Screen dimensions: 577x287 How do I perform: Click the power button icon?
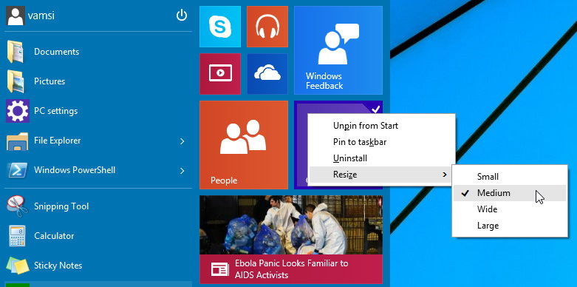coord(182,16)
